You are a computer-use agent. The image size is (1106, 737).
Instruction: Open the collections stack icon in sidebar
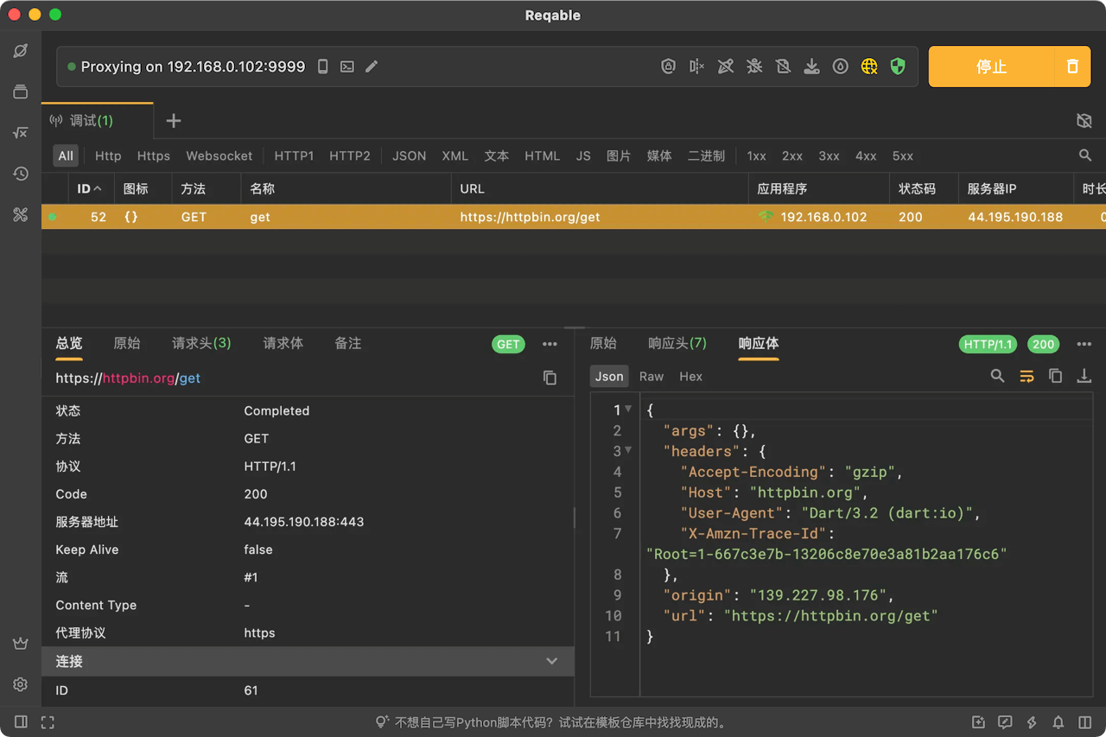(x=21, y=92)
